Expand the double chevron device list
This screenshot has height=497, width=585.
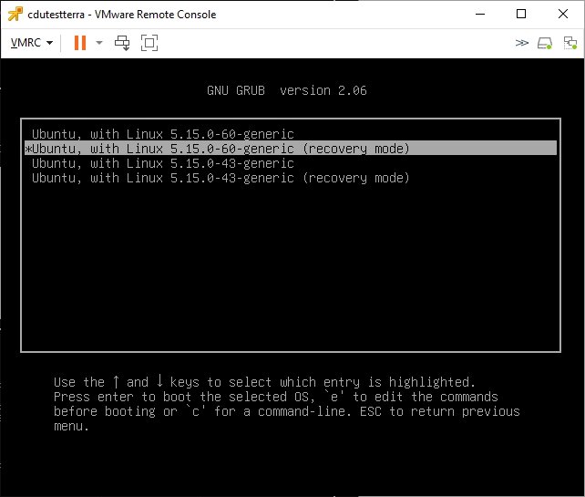pos(521,43)
